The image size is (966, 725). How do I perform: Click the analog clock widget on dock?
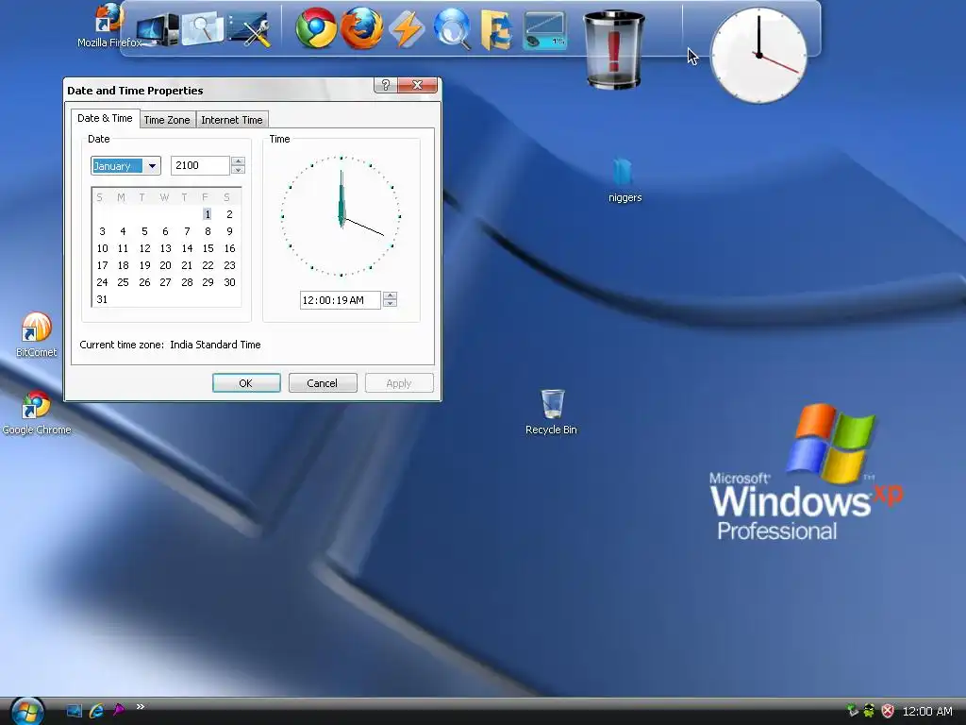[x=758, y=56]
